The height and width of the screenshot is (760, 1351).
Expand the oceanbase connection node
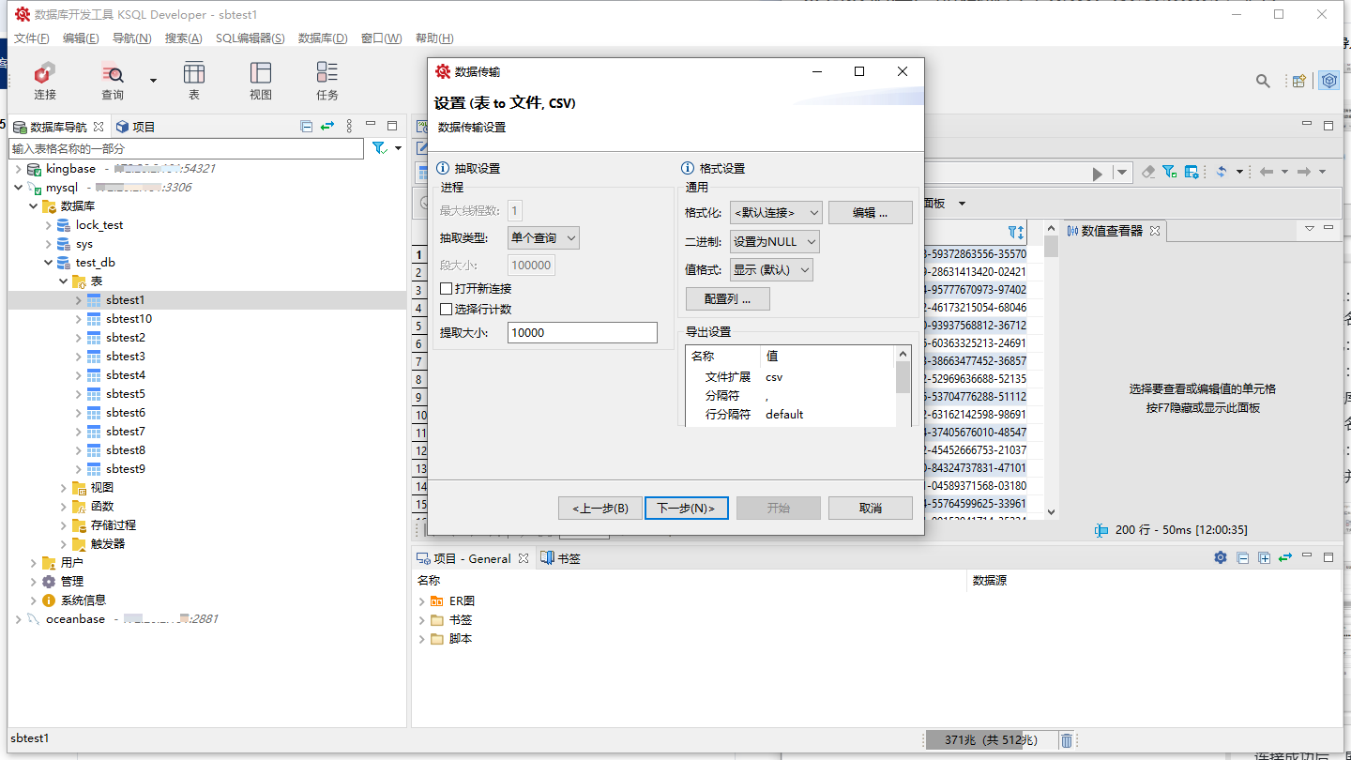click(20, 619)
